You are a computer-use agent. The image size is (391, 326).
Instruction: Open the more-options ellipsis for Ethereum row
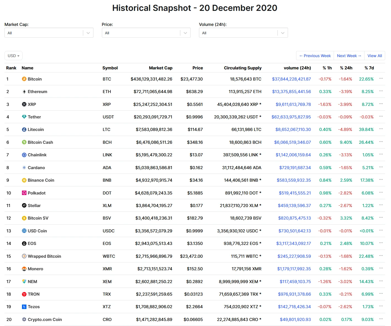point(381,91)
